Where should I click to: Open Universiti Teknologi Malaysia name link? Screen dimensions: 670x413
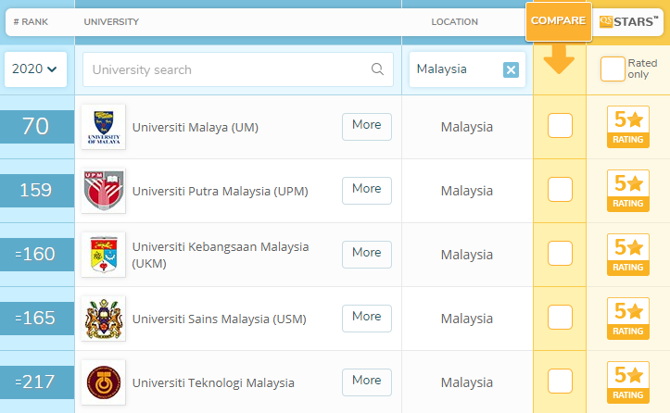pos(213,382)
